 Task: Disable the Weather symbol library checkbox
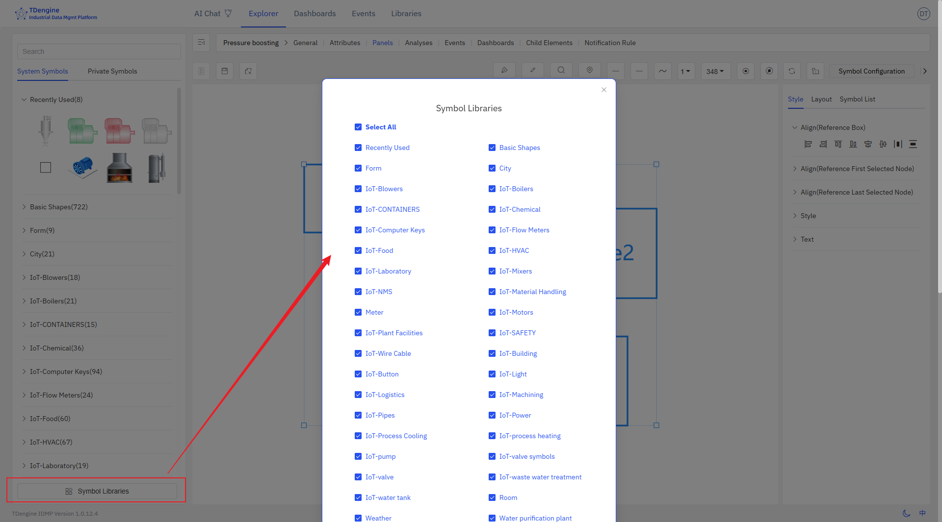click(358, 518)
